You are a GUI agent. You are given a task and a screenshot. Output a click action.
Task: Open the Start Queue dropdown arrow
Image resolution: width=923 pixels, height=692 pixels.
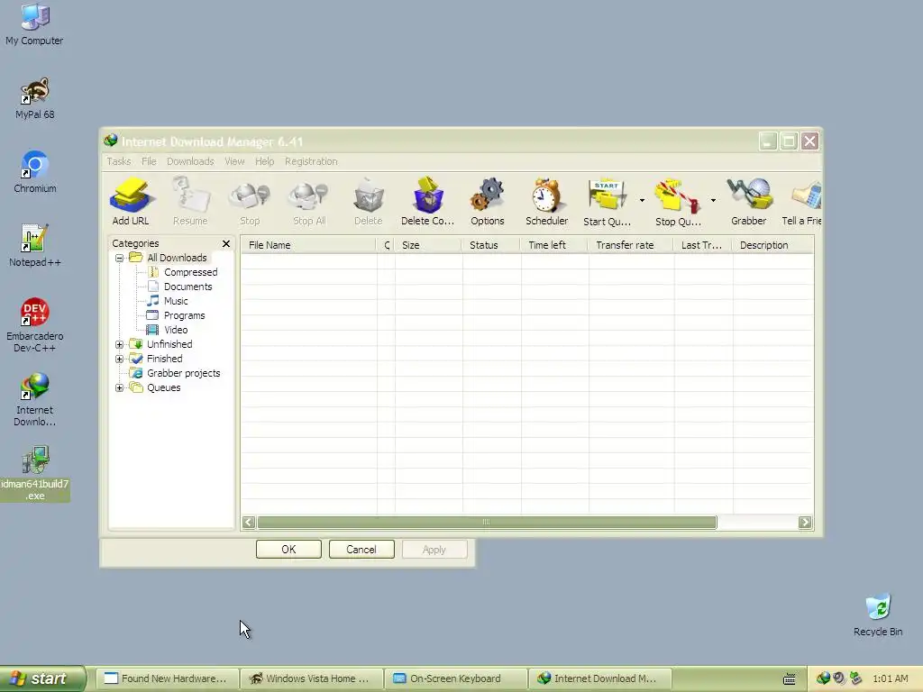(642, 201)
